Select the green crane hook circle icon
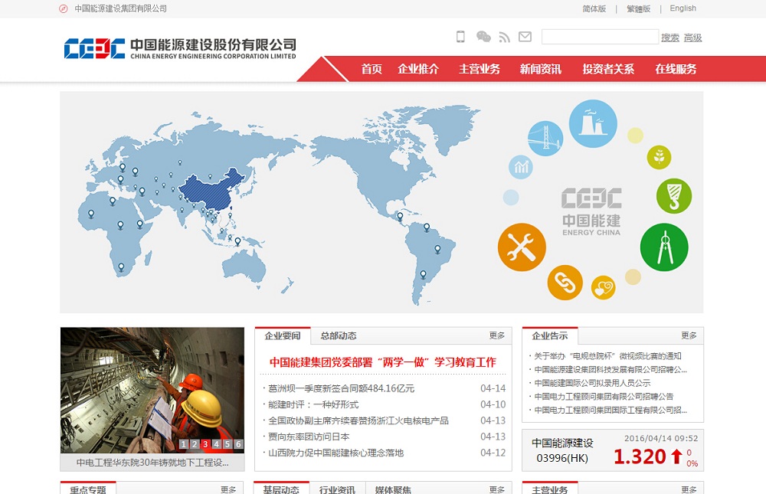 (674, 196)
